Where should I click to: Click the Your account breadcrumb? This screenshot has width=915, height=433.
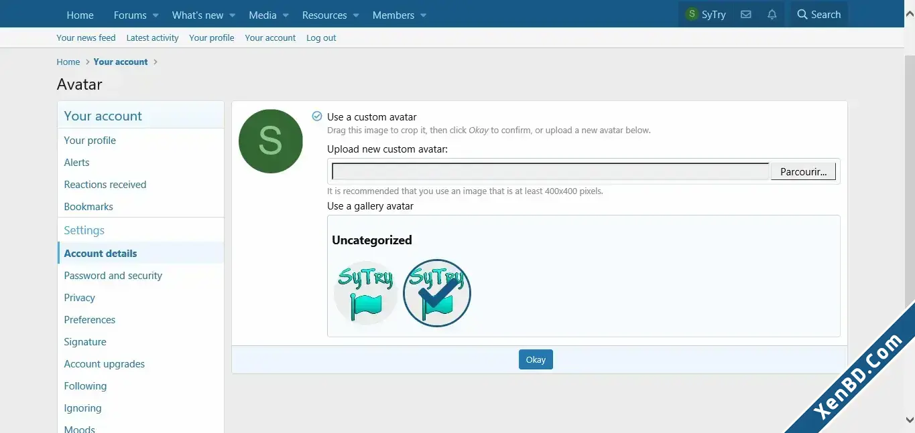pos(121,62)
